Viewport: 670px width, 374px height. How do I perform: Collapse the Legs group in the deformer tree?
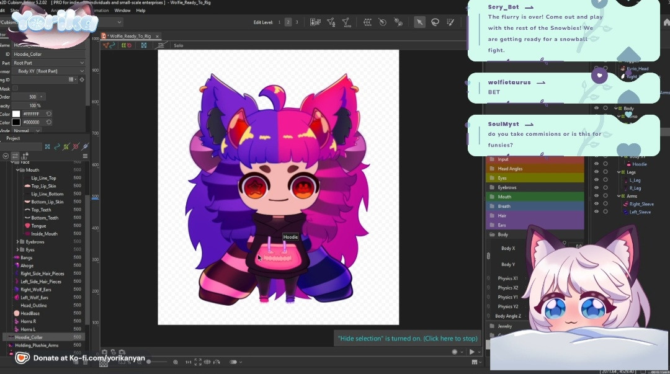click(x=619, y=172)
